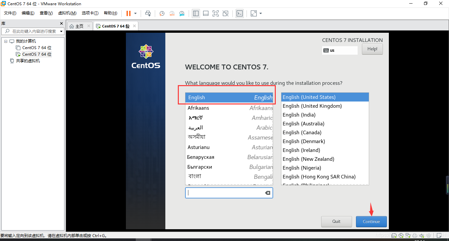Screen dimensions: 449x241
Task: Toggle the thumbnail bar view
Action: (206, 13)
